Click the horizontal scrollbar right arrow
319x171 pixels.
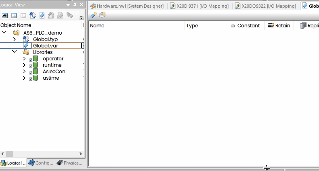click(81, 154)
